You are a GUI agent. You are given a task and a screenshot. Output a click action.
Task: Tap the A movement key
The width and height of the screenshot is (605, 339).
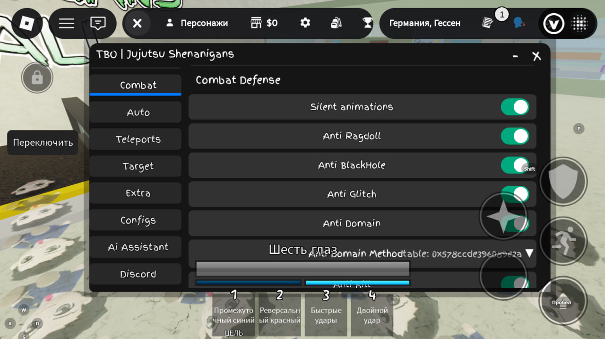pyautogui.click(x=10, y=324)
